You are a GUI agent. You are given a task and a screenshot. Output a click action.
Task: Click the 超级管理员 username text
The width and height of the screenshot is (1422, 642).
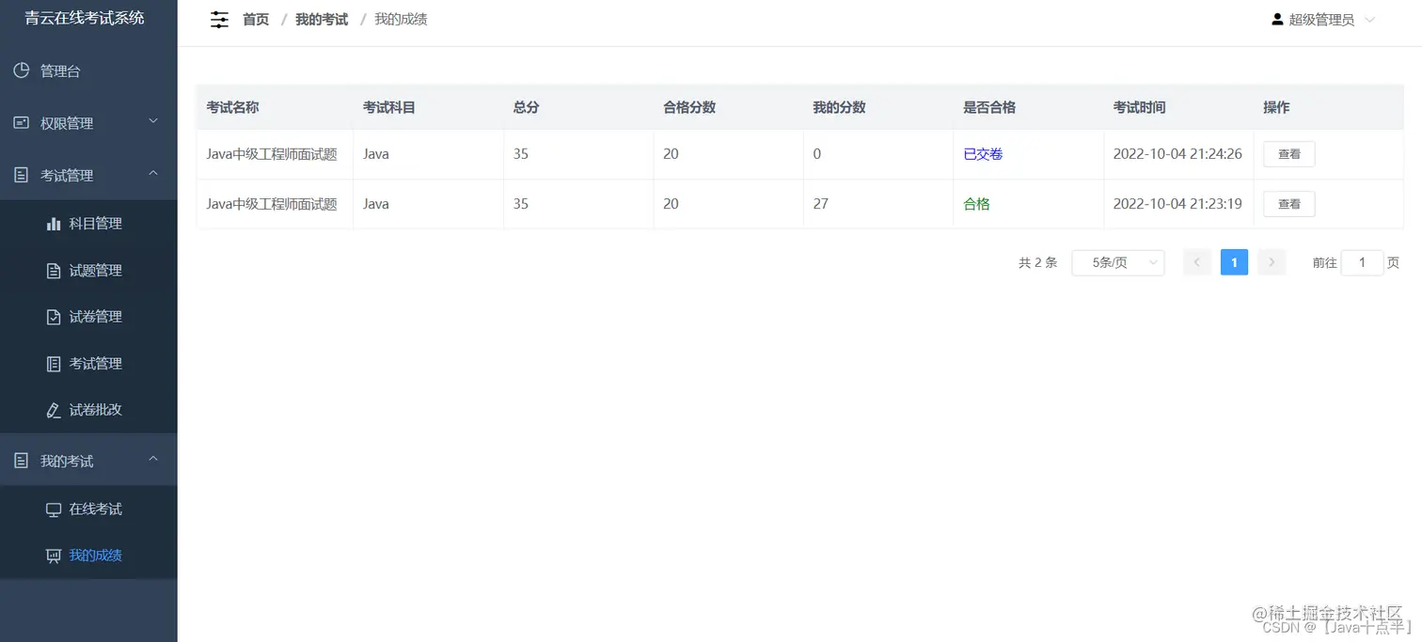pos(1321,20)
